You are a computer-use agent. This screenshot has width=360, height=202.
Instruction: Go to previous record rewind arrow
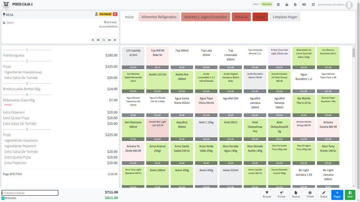tap(98, 40)
